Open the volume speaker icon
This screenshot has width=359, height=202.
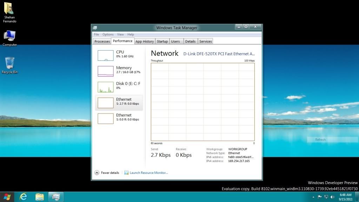coord(332,197)
